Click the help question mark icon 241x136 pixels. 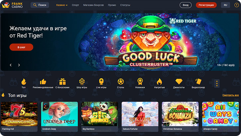point(236,5)
